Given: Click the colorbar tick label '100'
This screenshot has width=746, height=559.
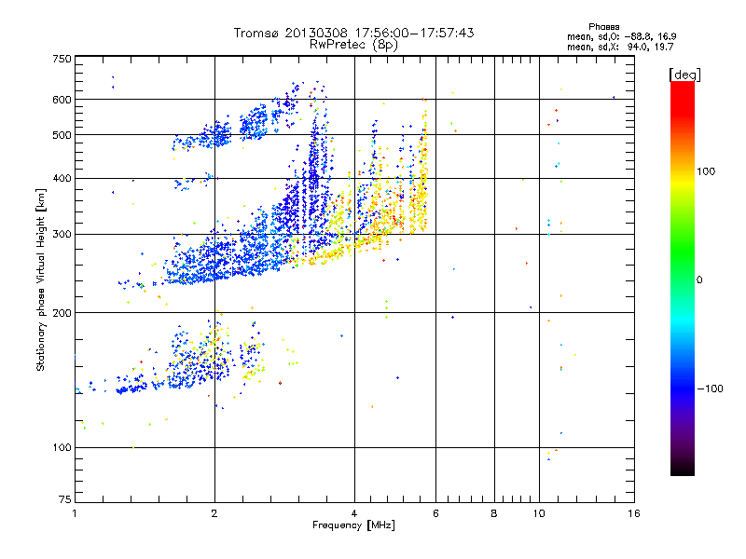Looking at the screenshot, I should tap(706, 171).
